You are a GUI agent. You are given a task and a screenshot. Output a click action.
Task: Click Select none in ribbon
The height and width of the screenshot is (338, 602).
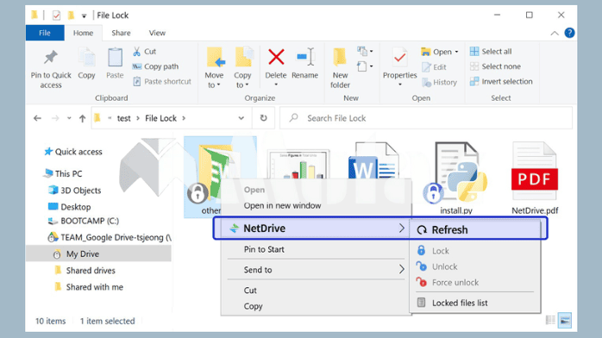(x=495, y=66)
